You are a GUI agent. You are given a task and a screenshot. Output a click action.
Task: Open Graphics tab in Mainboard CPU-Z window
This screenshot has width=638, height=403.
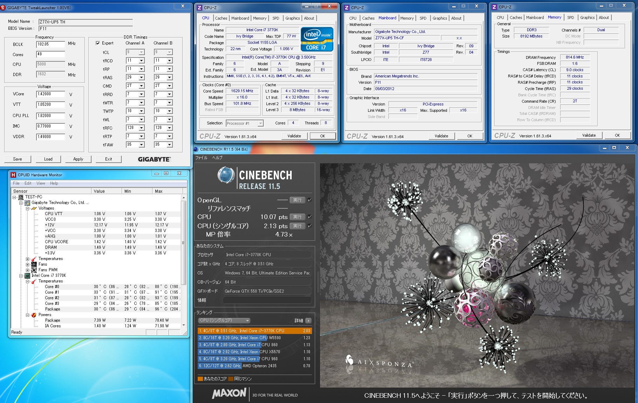(x=440, y=18)
